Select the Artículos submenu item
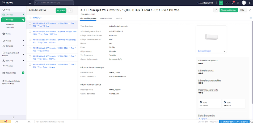253x123 pixels. 13,20
